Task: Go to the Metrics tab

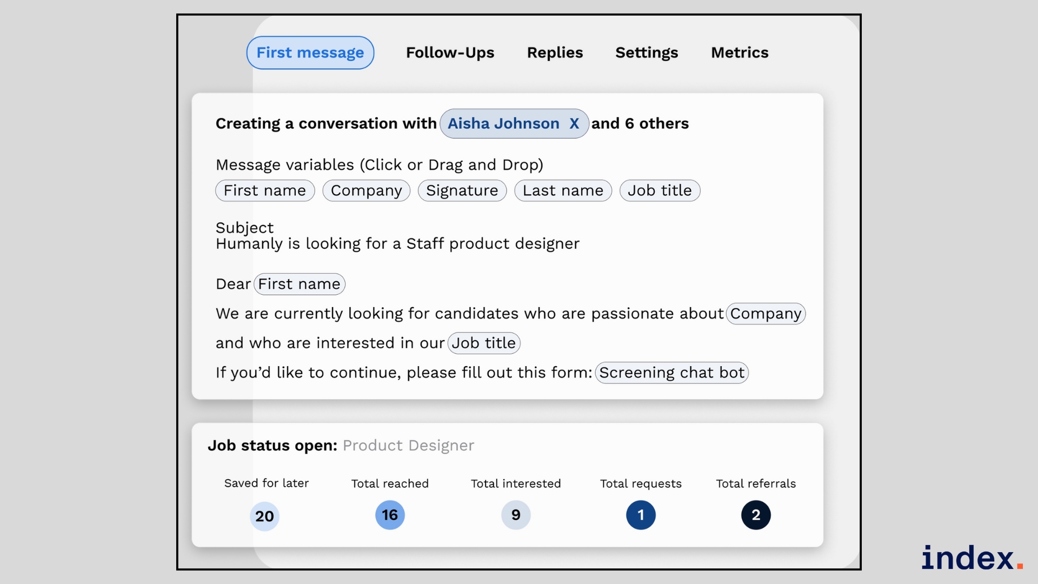Action: 739,52
